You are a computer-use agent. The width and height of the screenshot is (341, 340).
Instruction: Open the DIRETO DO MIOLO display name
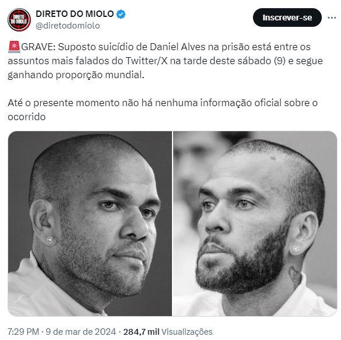pos(75,14)
